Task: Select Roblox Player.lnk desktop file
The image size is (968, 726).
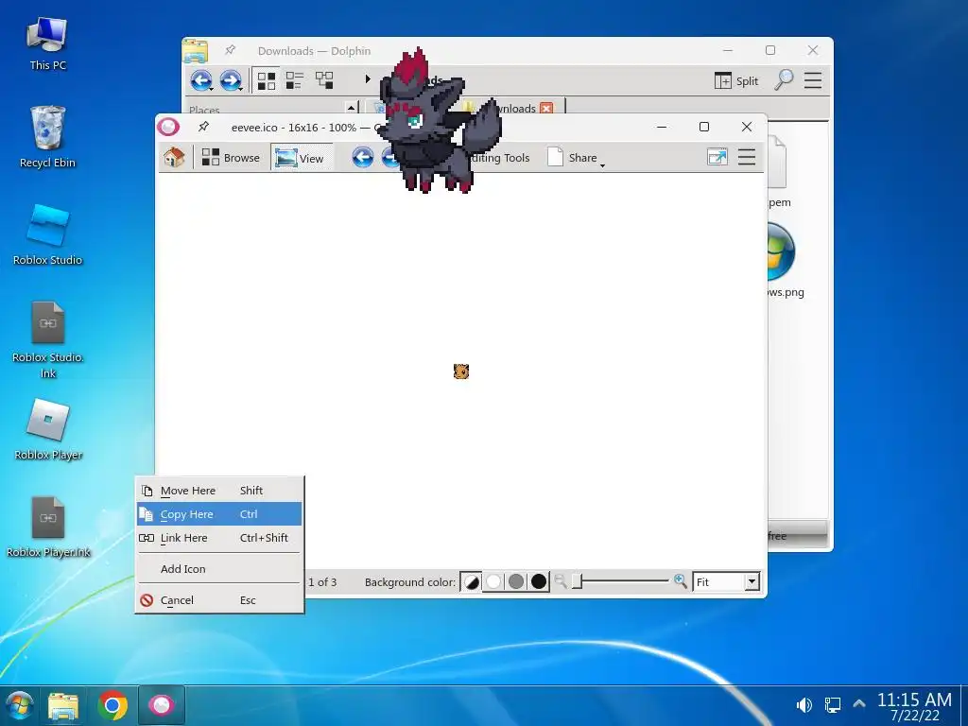Action: coord(48,527)
